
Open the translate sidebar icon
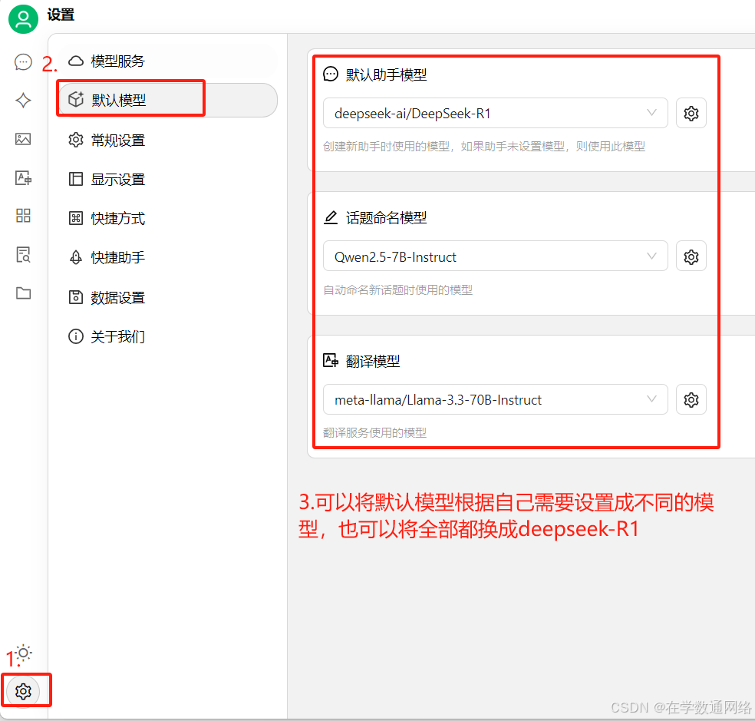pos(23,178)
